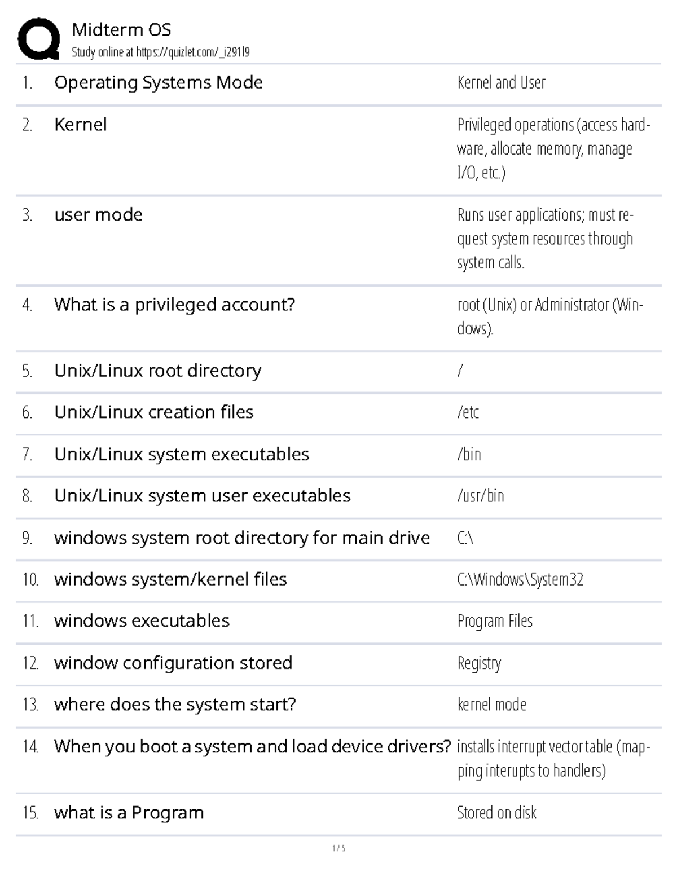Screen dimensions: 677x876
Task: Select the Kernel term in row 2
Action: click(80, 125)
